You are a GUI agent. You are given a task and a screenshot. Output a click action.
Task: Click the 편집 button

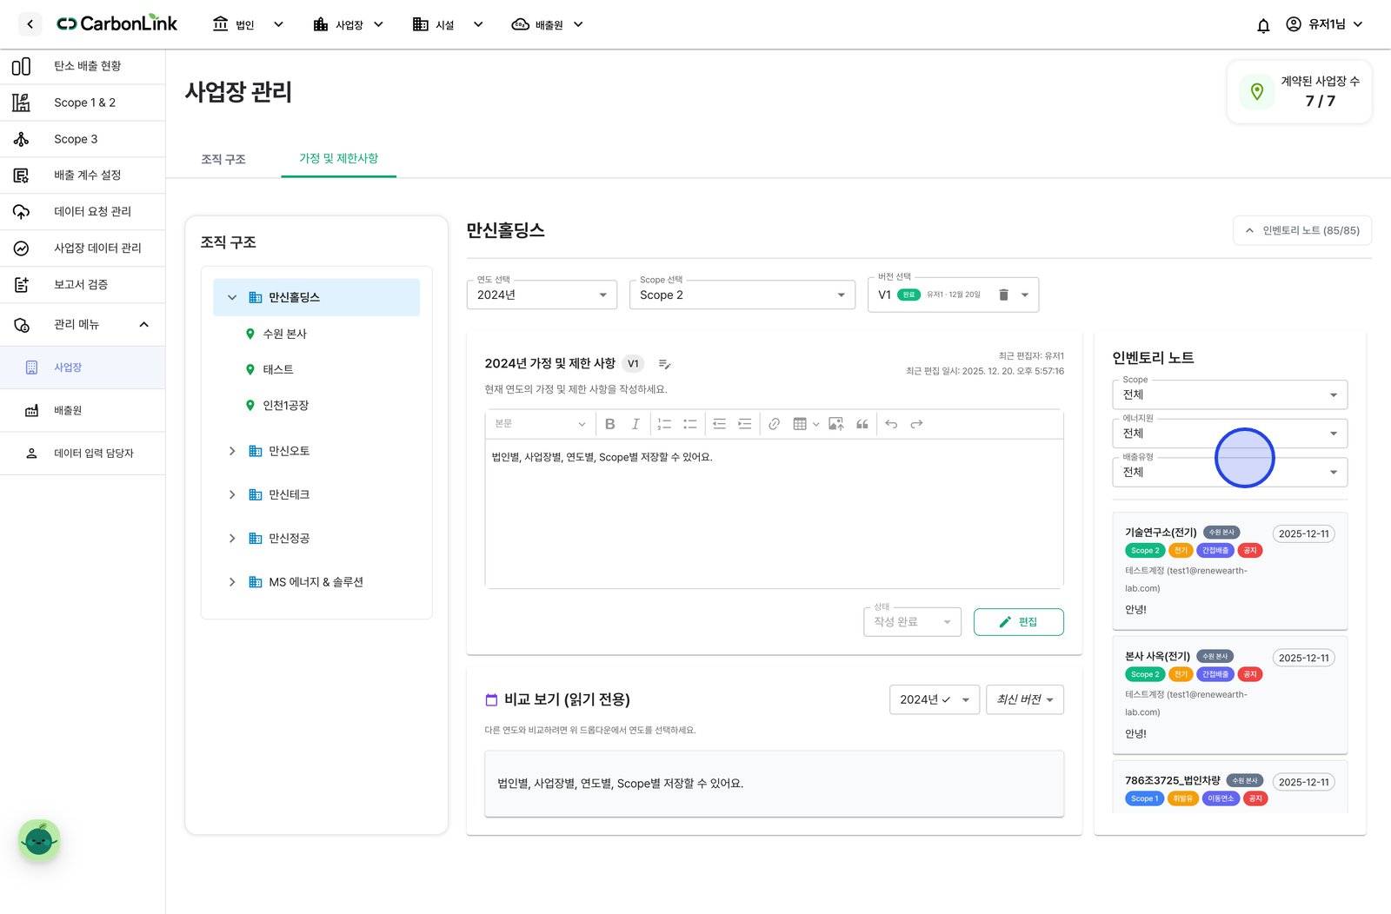point(1018,622)
